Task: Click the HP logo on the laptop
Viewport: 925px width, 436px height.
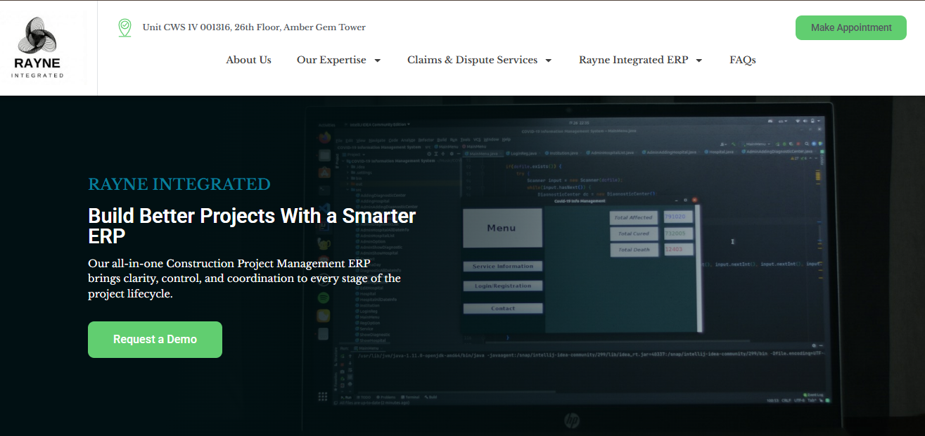Action: click(x=571, y=421)
